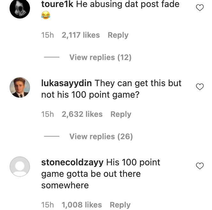Click 15h timestamp on lukasayydin's comment

coord(48,114)
